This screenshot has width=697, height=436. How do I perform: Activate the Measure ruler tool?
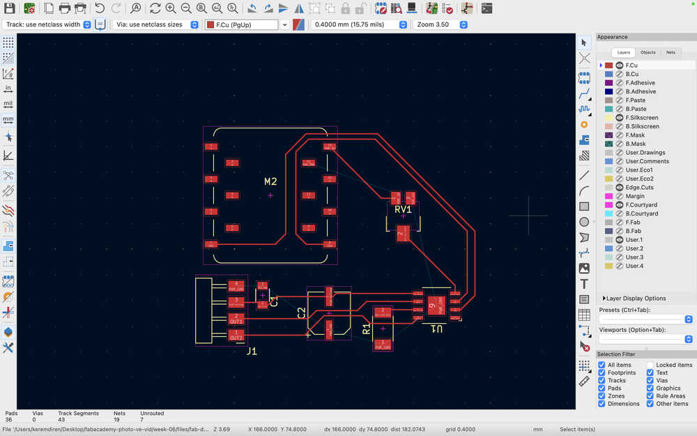click(584, 381)
